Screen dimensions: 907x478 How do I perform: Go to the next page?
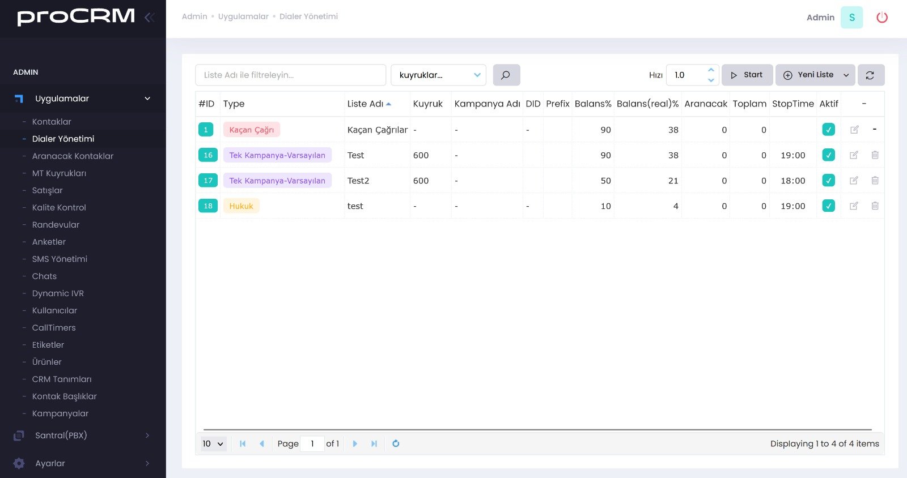pyautogui.click(x=355, y=443)
